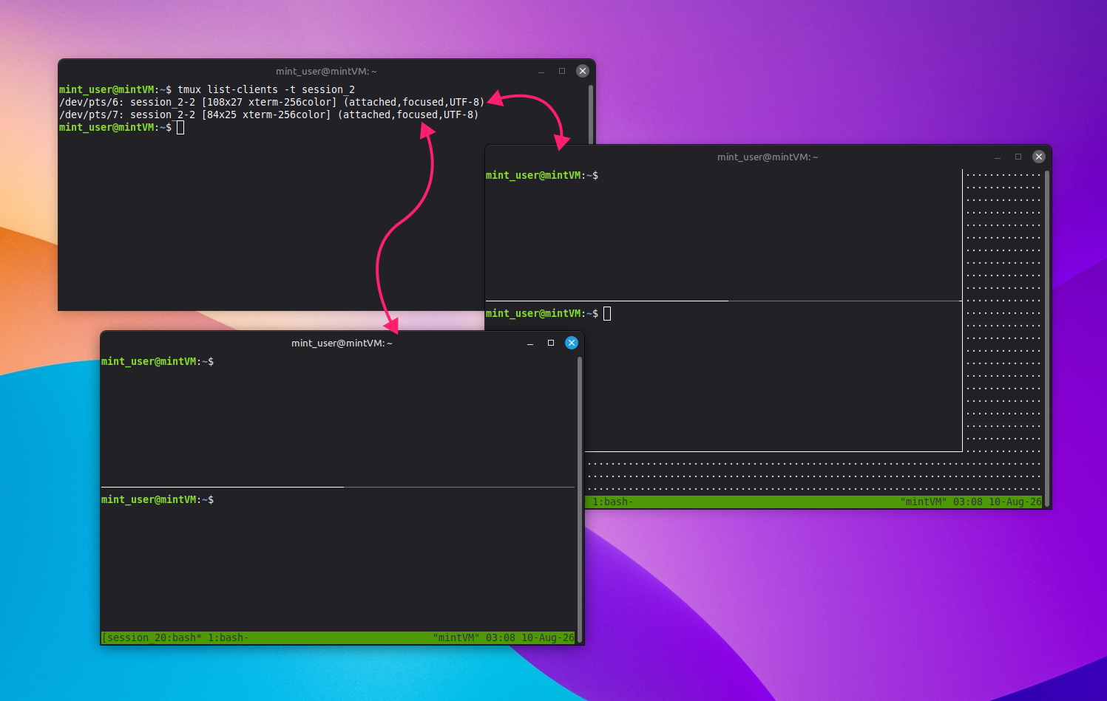
Task: Focus the lower tmux pane prompt in front terminal
Action: (x=158, y=499)
